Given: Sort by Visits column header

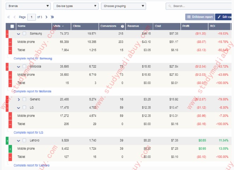Looking at the screenshot, I should (x=61, y=26).
